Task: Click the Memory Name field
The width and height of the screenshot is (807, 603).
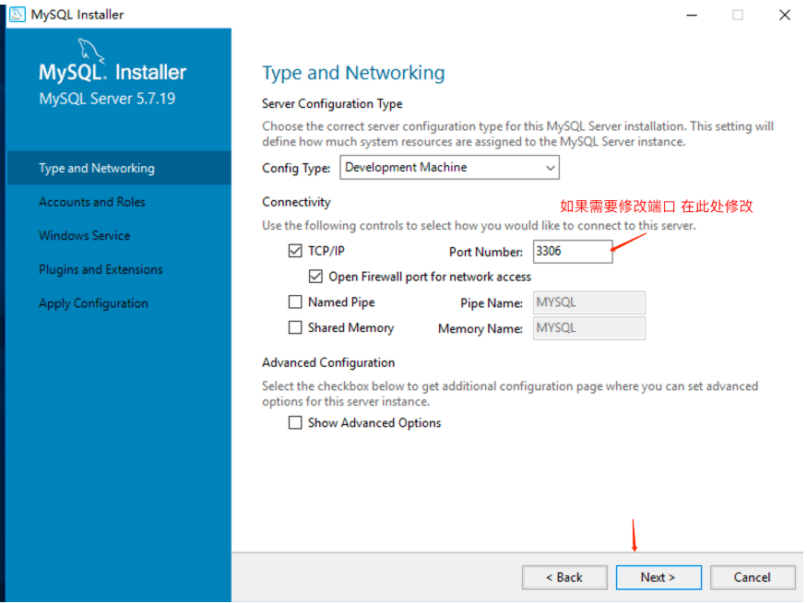Action: coord(588,328)
